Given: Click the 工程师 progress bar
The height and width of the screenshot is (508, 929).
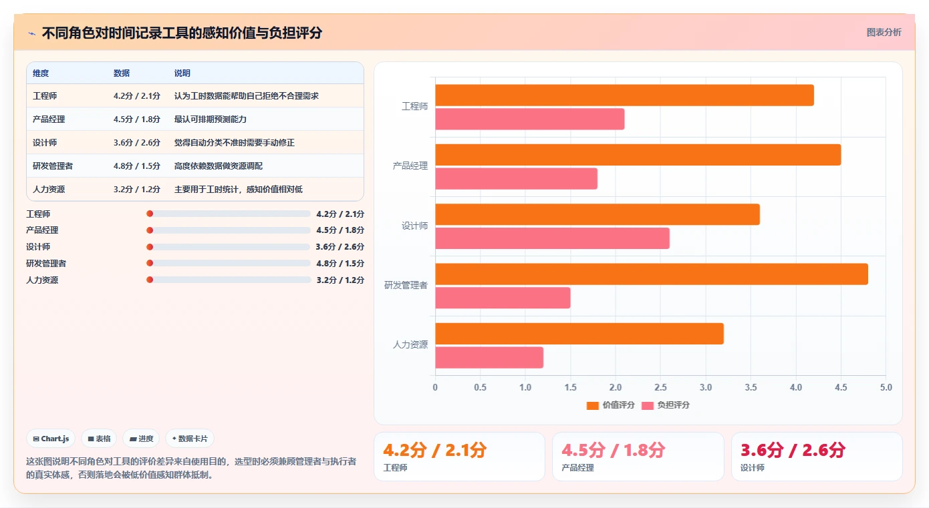Looking at the screenshot, I should pos(229,214).
